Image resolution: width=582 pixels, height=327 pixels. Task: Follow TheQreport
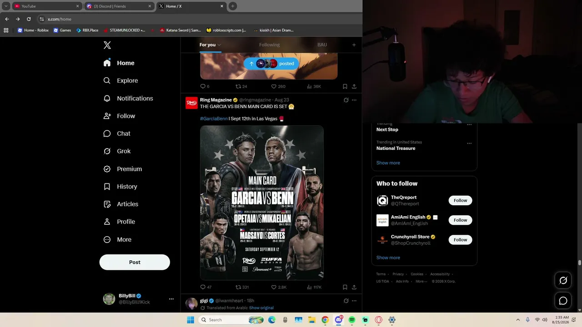[460, 200]
